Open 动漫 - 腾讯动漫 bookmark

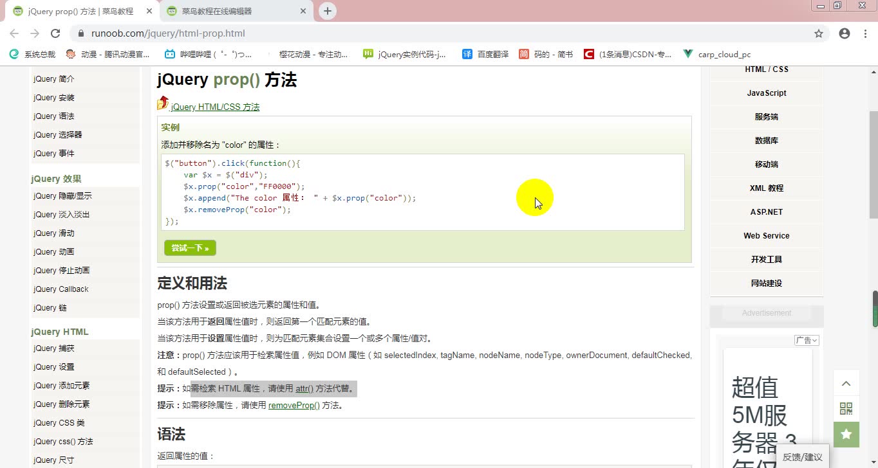[107, 55]
